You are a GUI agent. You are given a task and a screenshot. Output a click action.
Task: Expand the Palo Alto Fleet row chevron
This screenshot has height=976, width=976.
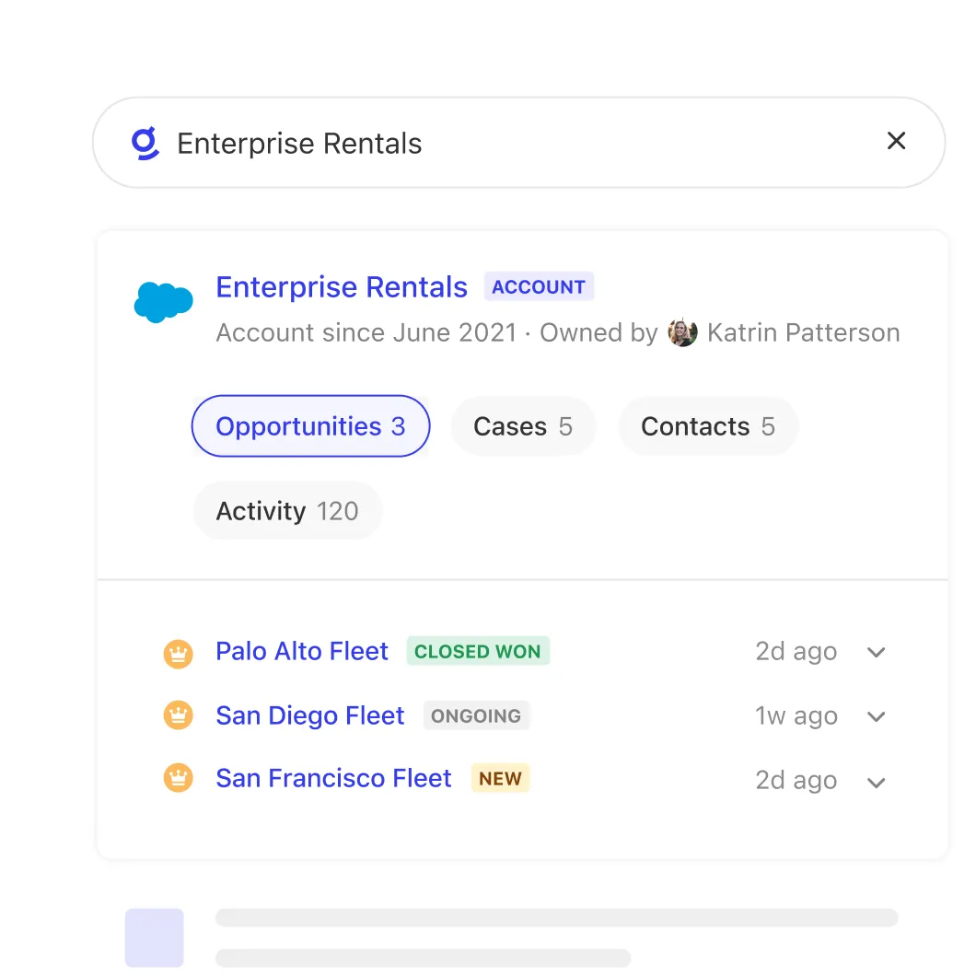876,652
